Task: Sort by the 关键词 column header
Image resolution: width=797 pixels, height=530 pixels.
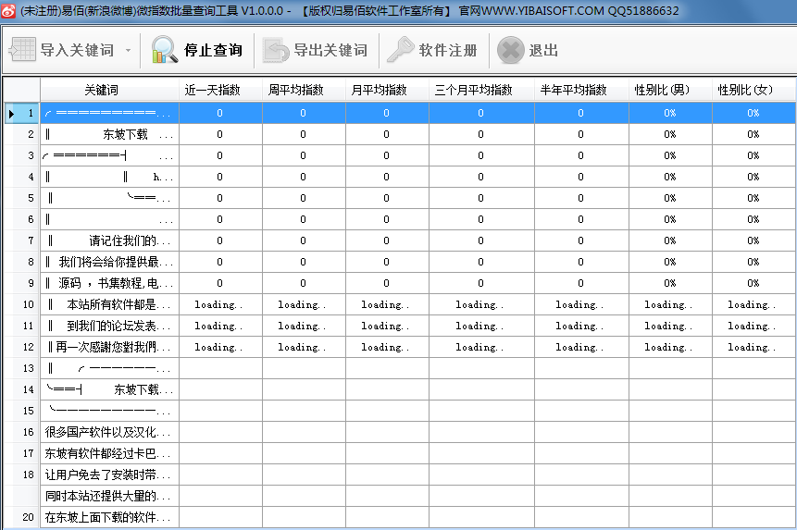Action: [x=110, y=90]
